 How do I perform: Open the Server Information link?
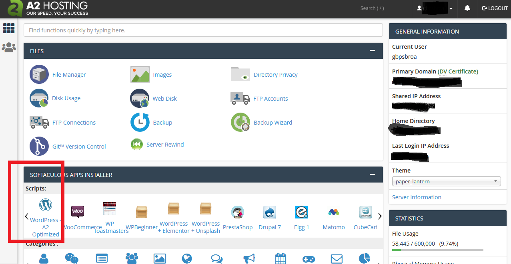(x=417, y=197)
